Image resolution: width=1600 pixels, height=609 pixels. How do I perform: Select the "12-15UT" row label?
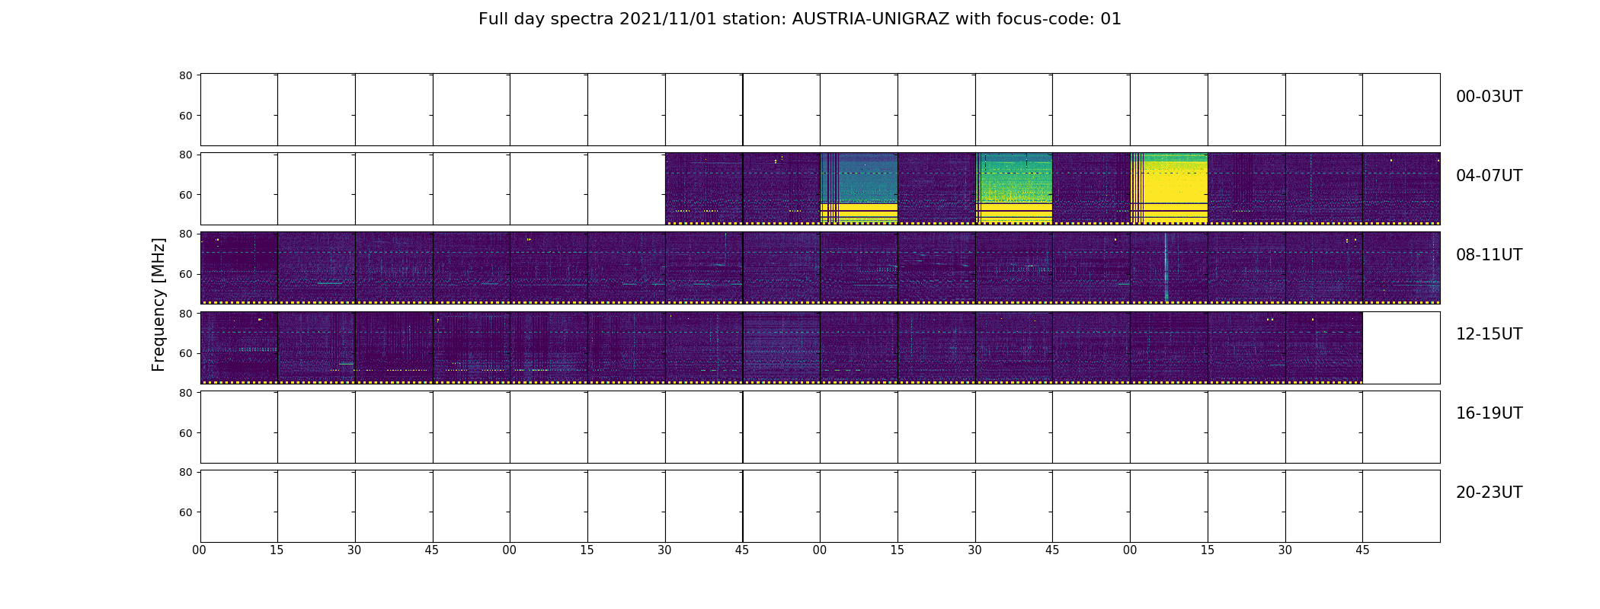(1489, 334)
